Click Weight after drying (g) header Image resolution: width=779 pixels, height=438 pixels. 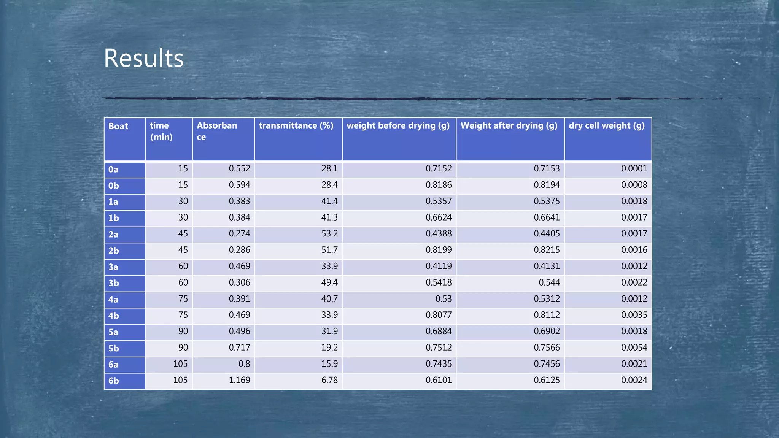[509, 125]
